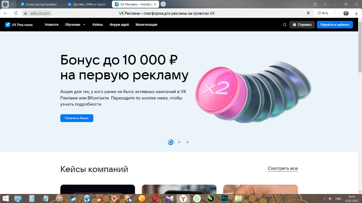Image resolution: width=362 pixels, height=203 pixels.
Task: Launch WhatsApp from the taskbar
Action: tap(197, 198)
